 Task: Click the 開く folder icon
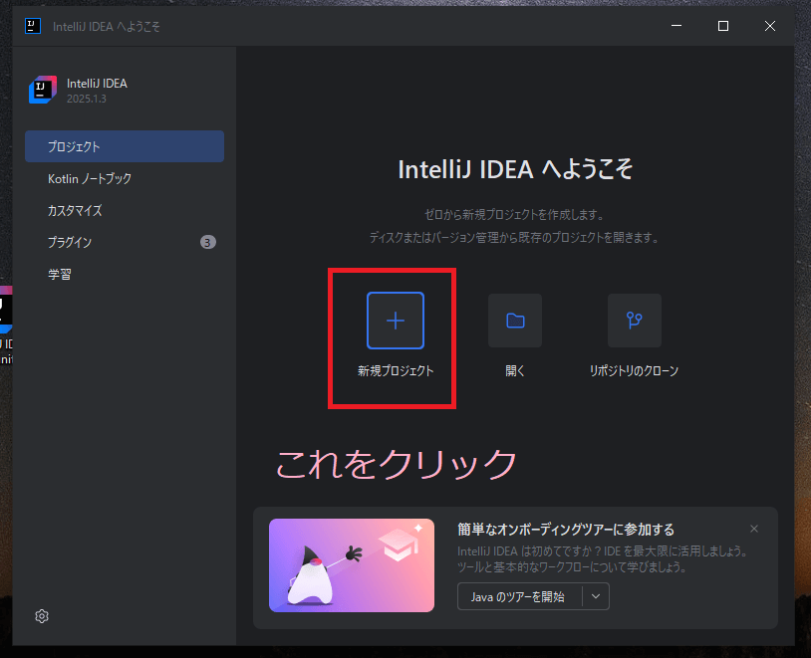point(515,321)
